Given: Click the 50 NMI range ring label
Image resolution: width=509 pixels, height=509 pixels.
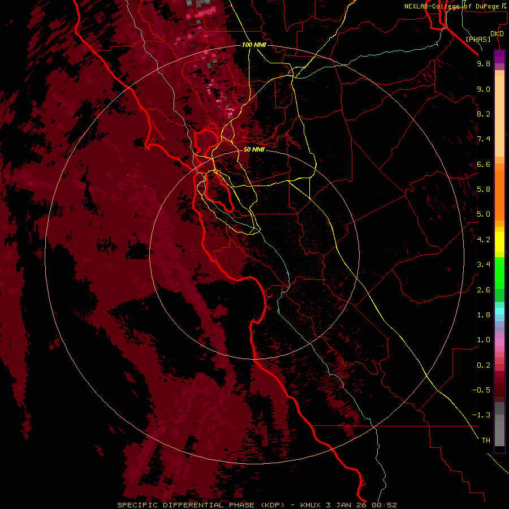Looking at the screenshot, I should (x=254, y=149).
